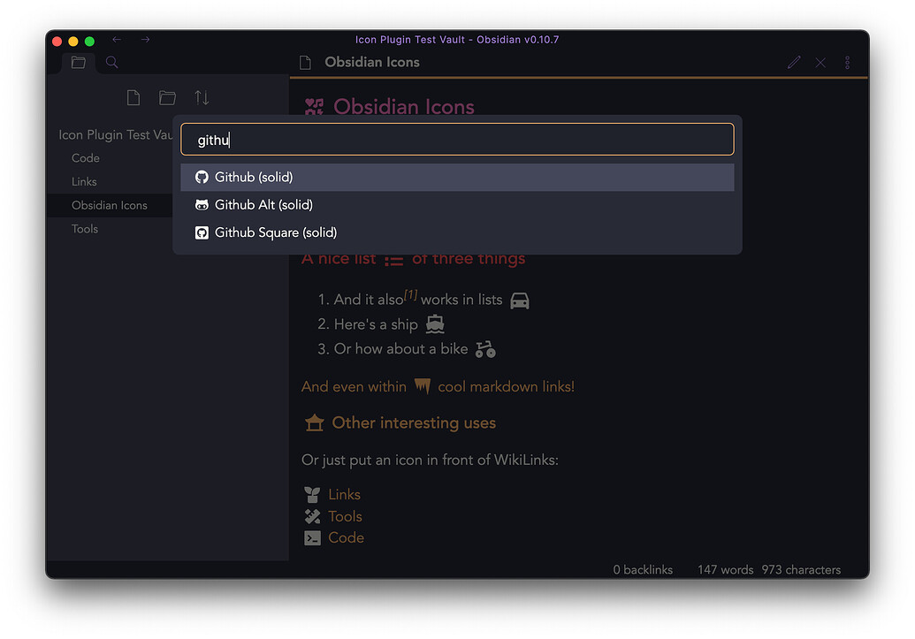Screen dimensions: 915x639
Task: Navigate back with the left arrow
Action: [x=117, y=40]
